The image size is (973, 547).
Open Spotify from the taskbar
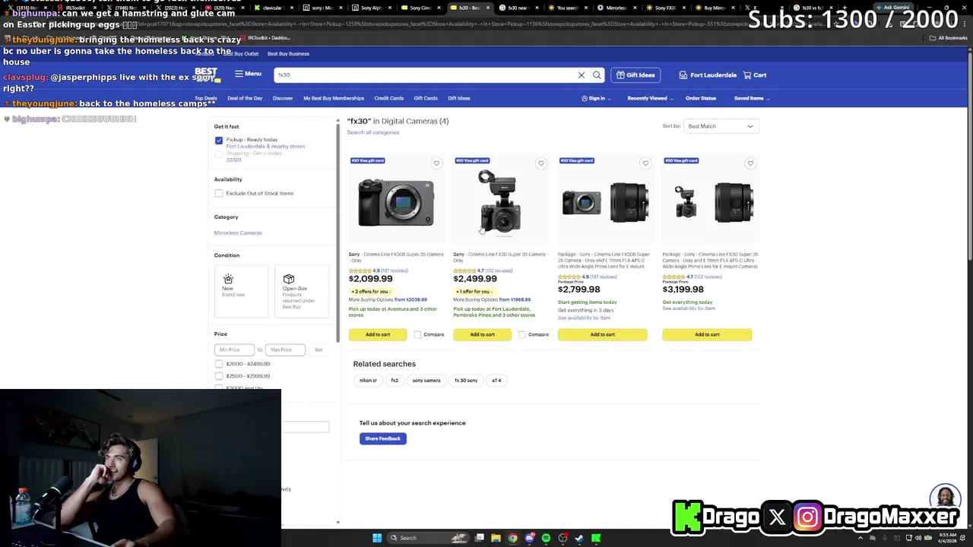coord(546,538)
